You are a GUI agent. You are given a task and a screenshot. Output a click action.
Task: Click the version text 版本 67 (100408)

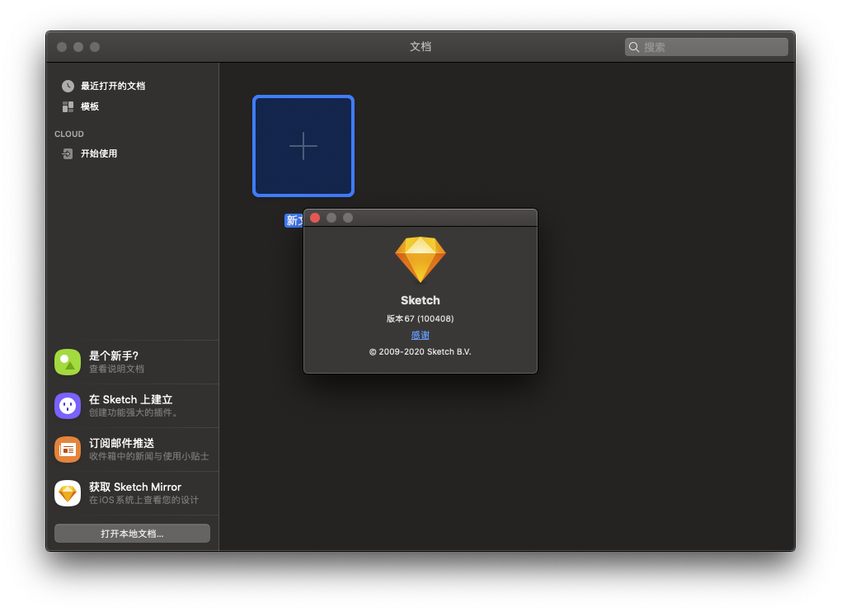tap(420, 318)
